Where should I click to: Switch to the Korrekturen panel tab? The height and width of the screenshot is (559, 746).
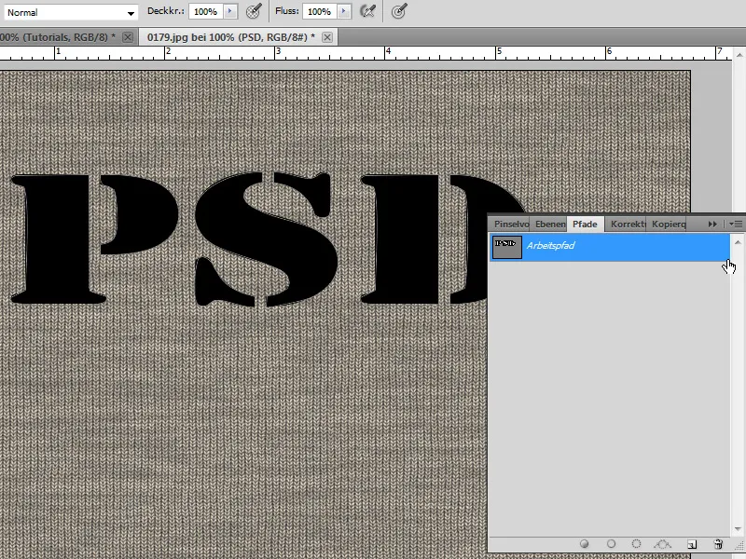tap(628, 225)
